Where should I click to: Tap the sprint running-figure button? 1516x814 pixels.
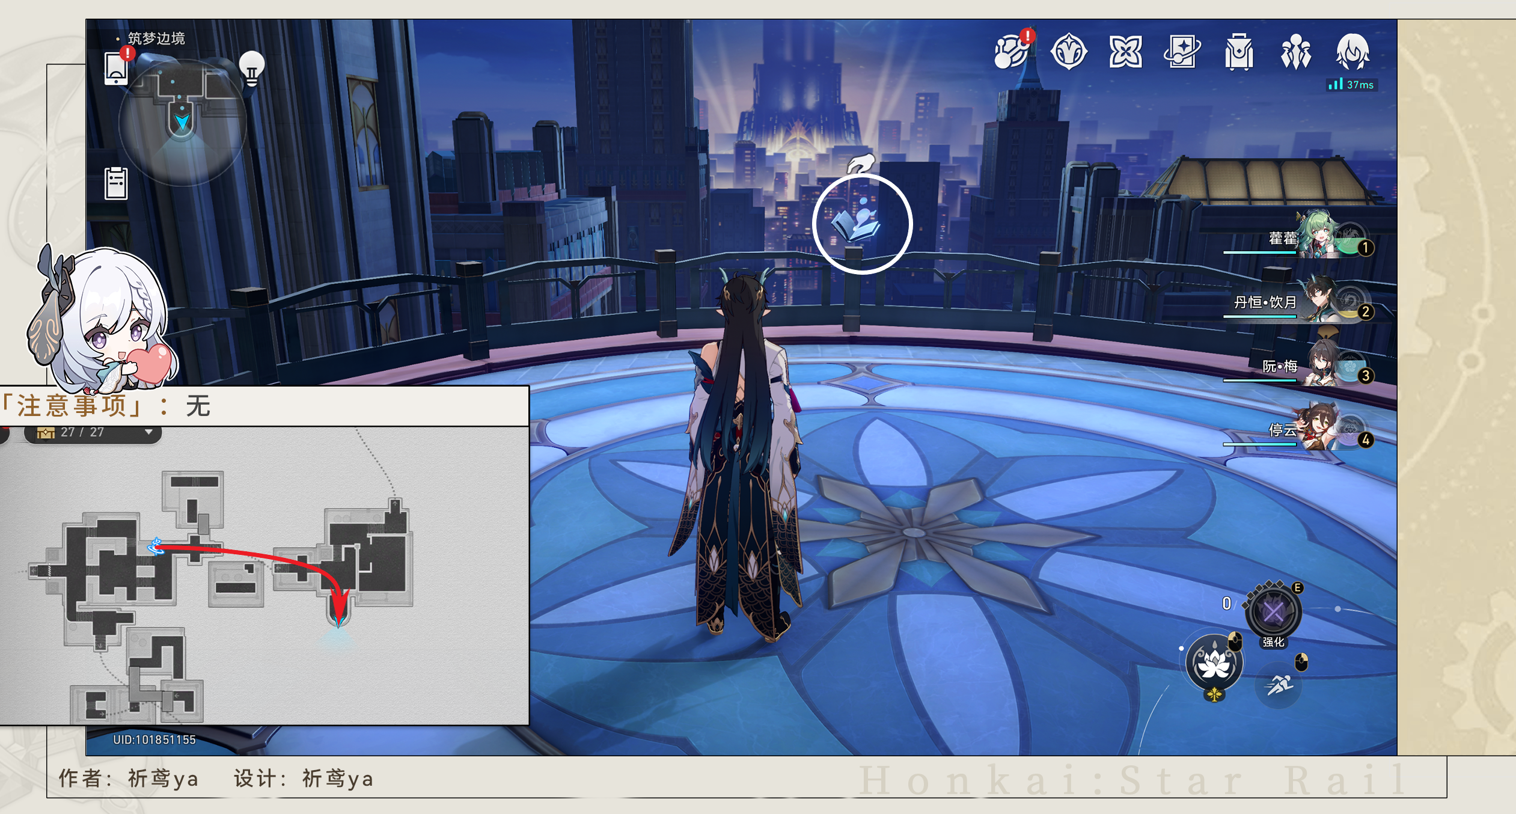point(1279,684)
